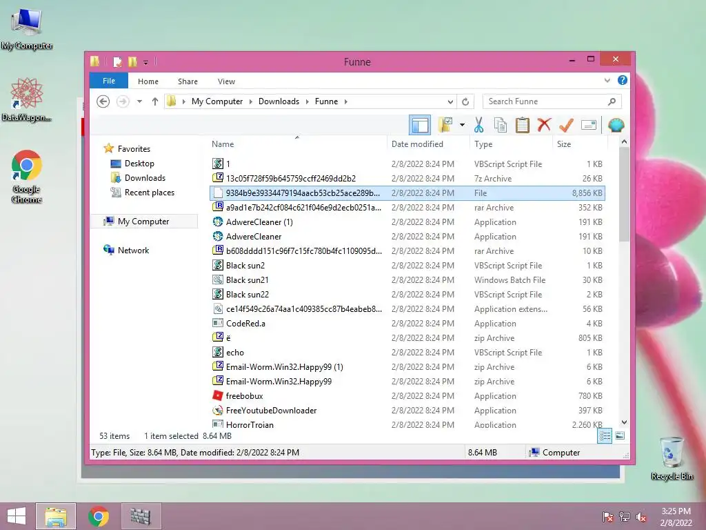706x530 pixels.
Task: Expand the chevron after Funne breadcrumb
Action: click(x=346, y=101)
